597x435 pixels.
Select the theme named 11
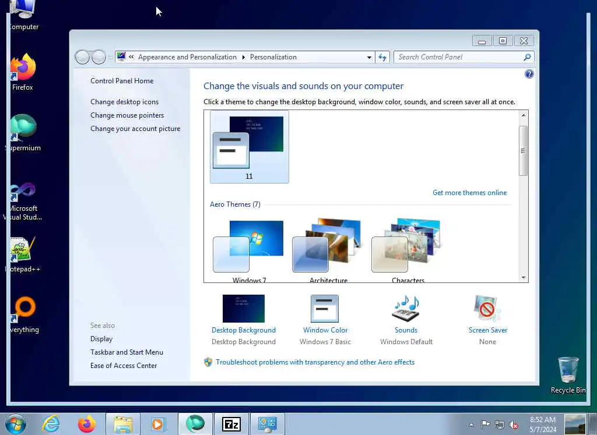pos(250,147)
